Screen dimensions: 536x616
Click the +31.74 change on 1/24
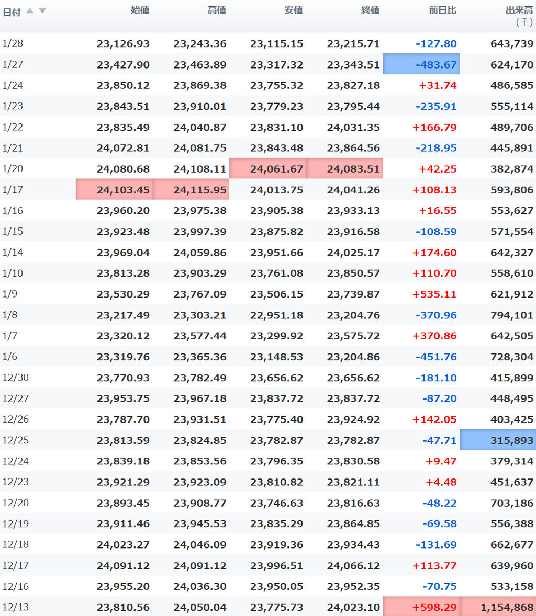[x=438, y=85]
